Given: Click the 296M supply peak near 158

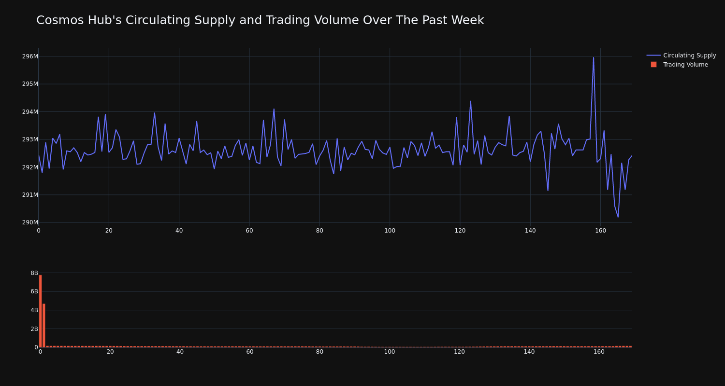Looking at the screenshot, I should 594,57.
